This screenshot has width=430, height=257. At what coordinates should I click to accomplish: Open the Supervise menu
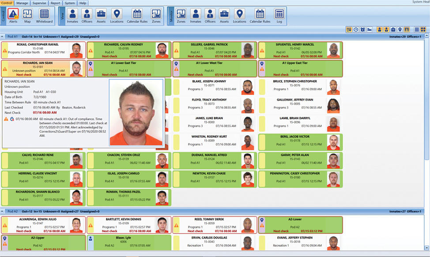point(40,2)
